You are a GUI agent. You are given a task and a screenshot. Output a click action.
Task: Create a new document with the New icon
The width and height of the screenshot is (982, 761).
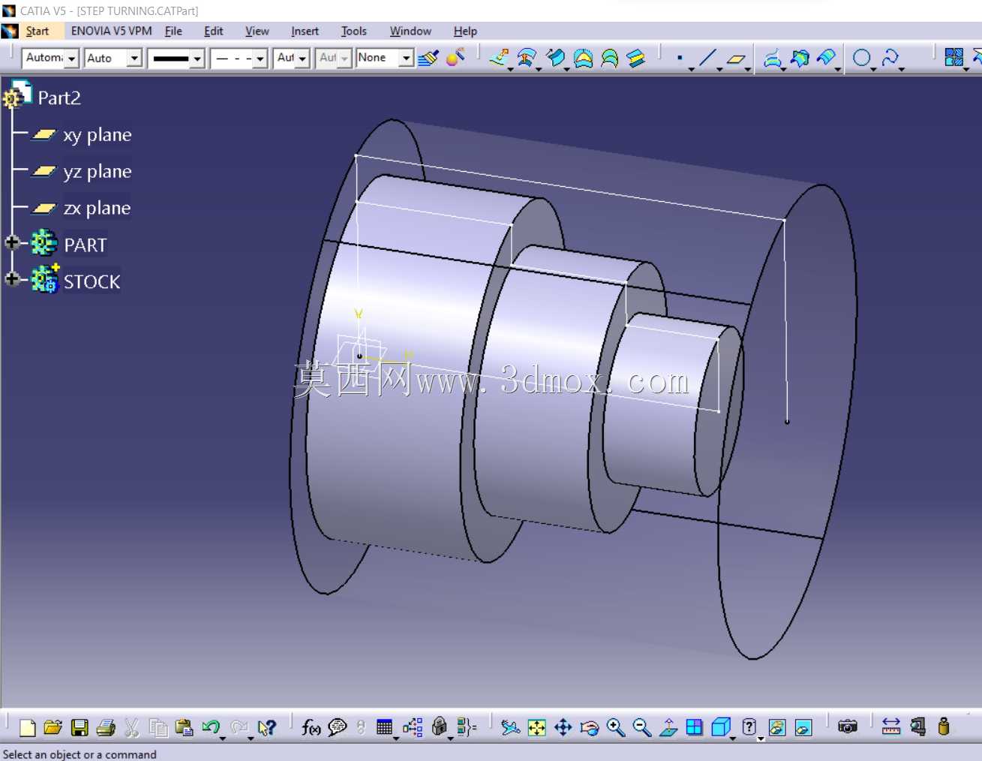point(28,727)
